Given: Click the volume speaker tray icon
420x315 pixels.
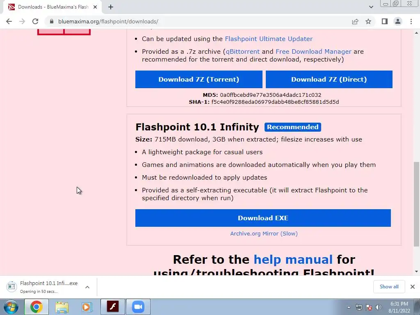Looking at the screenshot, I should [x=379, y=307].
